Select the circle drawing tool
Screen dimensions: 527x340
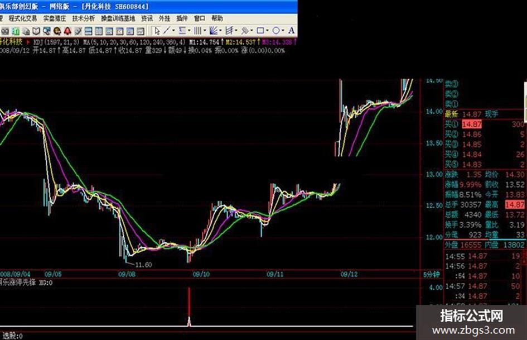coord(276,31)
